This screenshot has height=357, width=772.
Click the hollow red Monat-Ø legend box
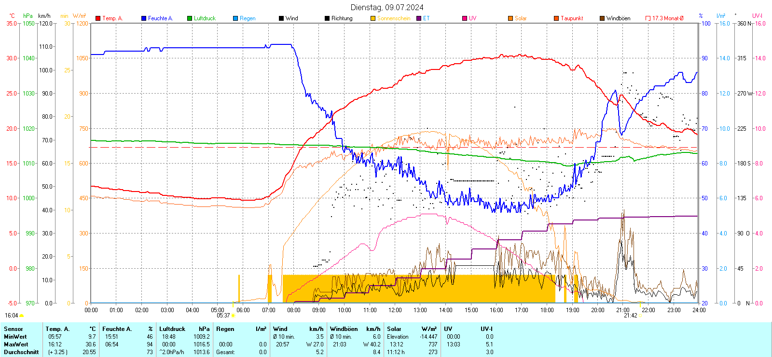pyautogui.click(x=648, y=18)
